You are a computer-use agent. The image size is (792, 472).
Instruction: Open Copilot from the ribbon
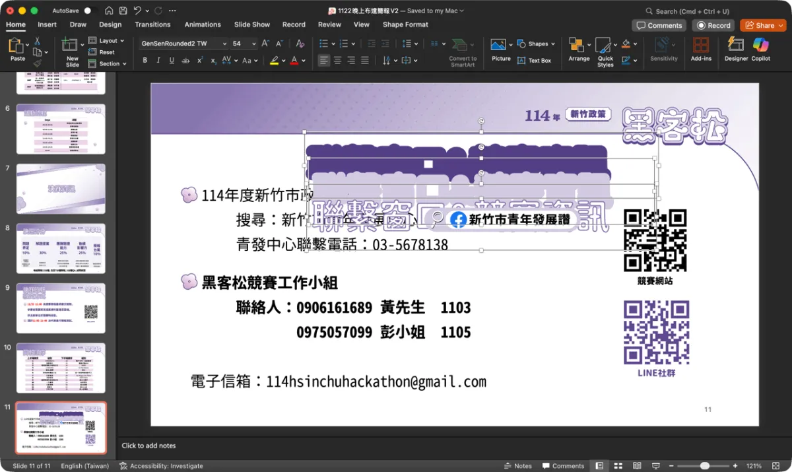(x=760, y=46)
